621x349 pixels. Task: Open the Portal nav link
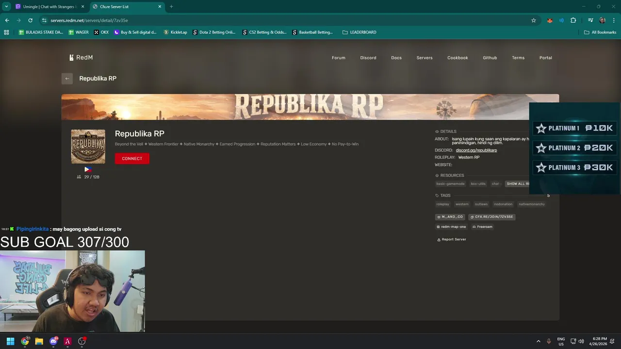pos(546,58)
